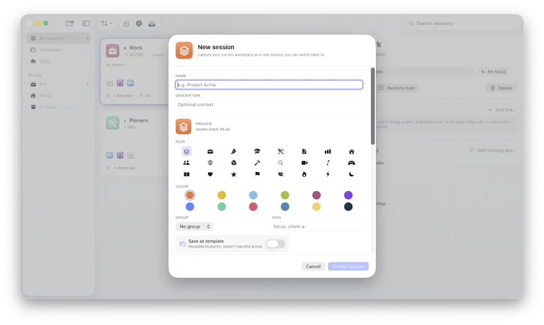The width and height of the screenshot is (544, 325).
Task: Open the sort order dropdown in toolbar
Action: (107, 23)
